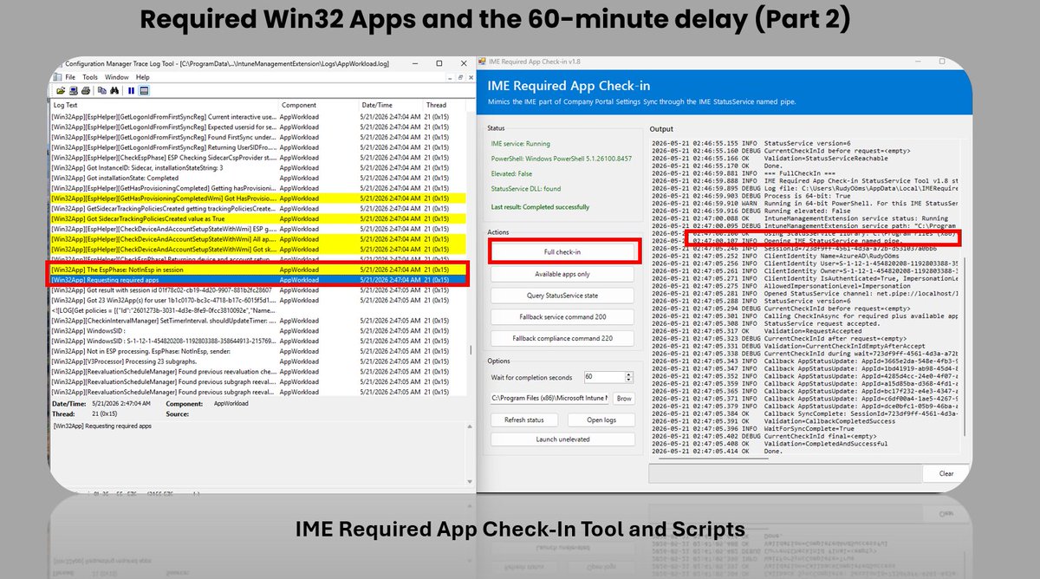Screen dimensions: 1040x579
Task: Click the Print icon in CMTrace toolbar
Action: (84, 90)
